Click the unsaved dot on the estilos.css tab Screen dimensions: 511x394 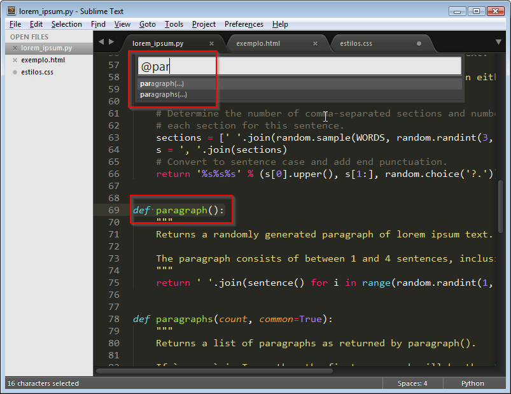click(x=419, y=44)
